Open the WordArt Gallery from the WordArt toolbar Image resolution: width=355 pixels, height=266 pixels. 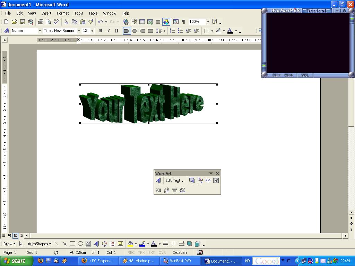tap(192, 180)
